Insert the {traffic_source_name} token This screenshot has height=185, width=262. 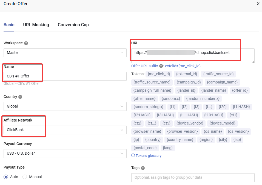coord(152,82)
